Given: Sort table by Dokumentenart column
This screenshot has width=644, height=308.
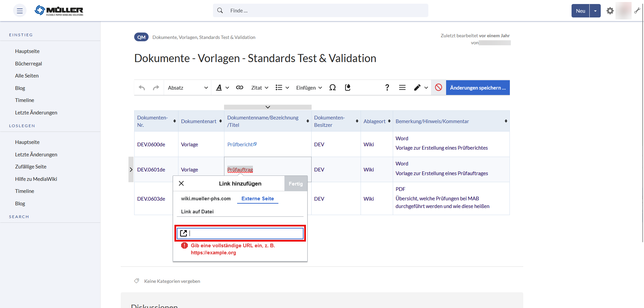Looking at the screenshot, I should click(x=220, y=121).
